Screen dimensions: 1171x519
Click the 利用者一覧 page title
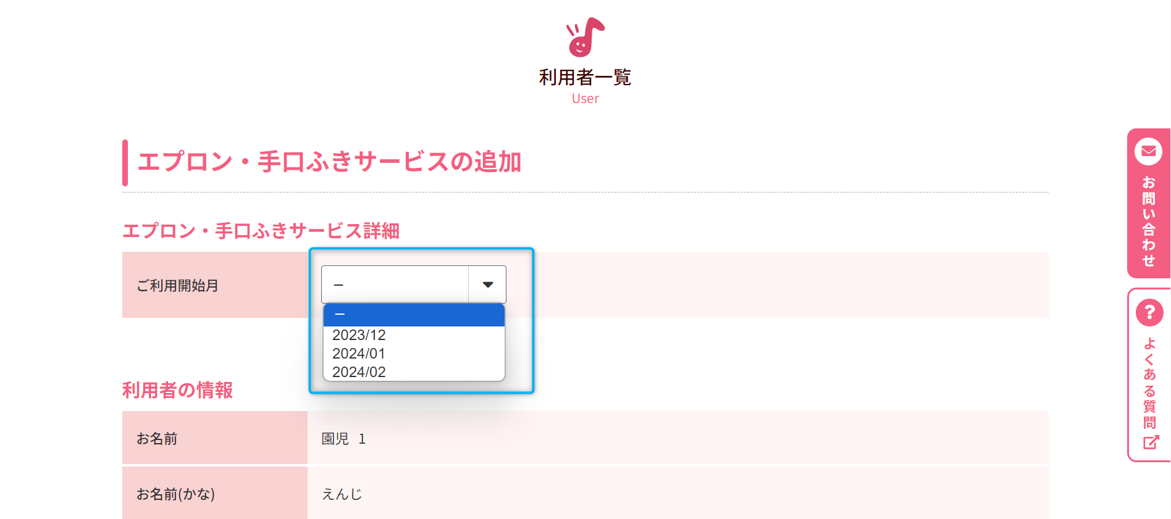click(x=585, y=77)
